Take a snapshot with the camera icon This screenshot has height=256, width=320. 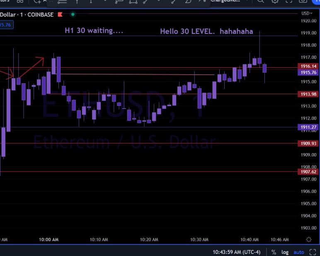pyautogui.click(x=303, y=1)
